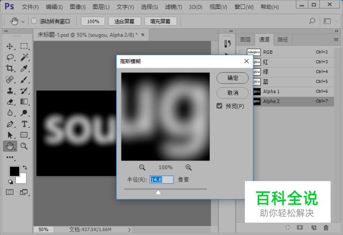Toggle Quick Mask mode
This screenshot has height=235, width=343.
[9, 192]
